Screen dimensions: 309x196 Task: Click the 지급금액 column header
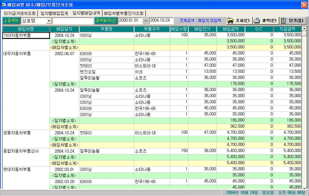click(287, 29)
